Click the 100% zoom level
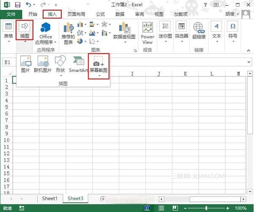Viewport: 254px width, 212px height. coord(240,208)
